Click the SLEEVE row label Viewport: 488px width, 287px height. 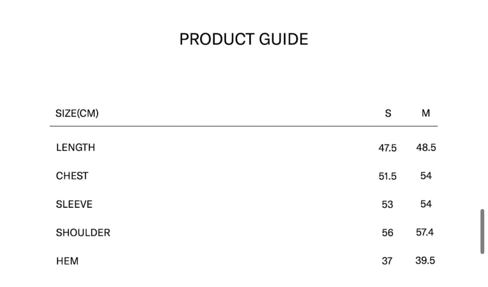pyautogui.click(x=74, y=204)
